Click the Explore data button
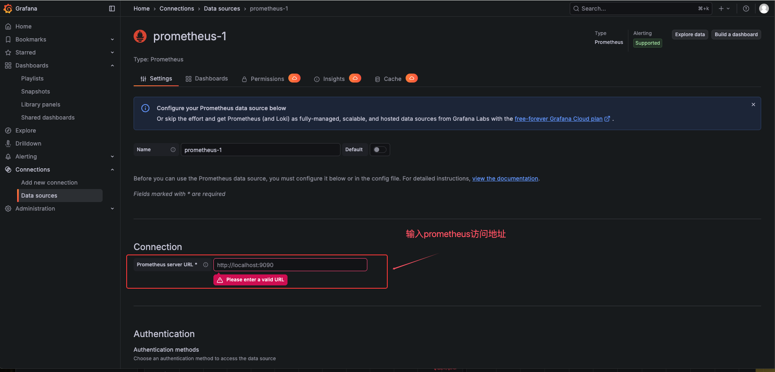 (690, 35)
